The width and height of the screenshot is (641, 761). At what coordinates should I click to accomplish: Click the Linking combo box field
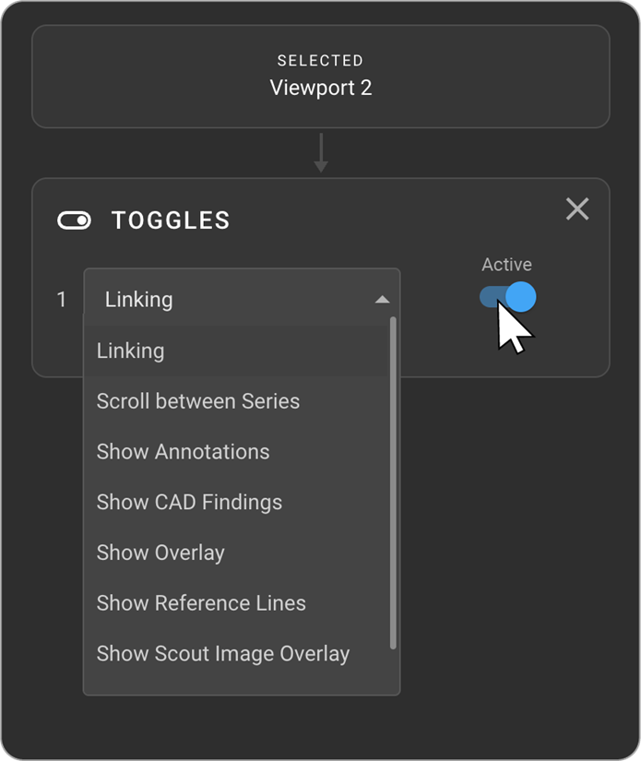pyautogui.click(x=231, y=300)
